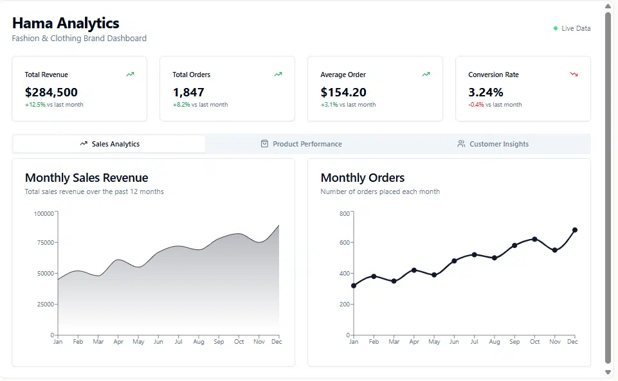618x381 pixels.
Task: Click the Oct data point on Monthly Orders chart
Action: [534, 239]
